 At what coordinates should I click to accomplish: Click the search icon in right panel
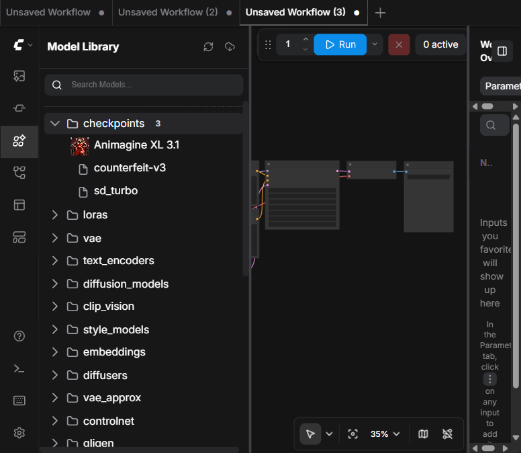491,125
